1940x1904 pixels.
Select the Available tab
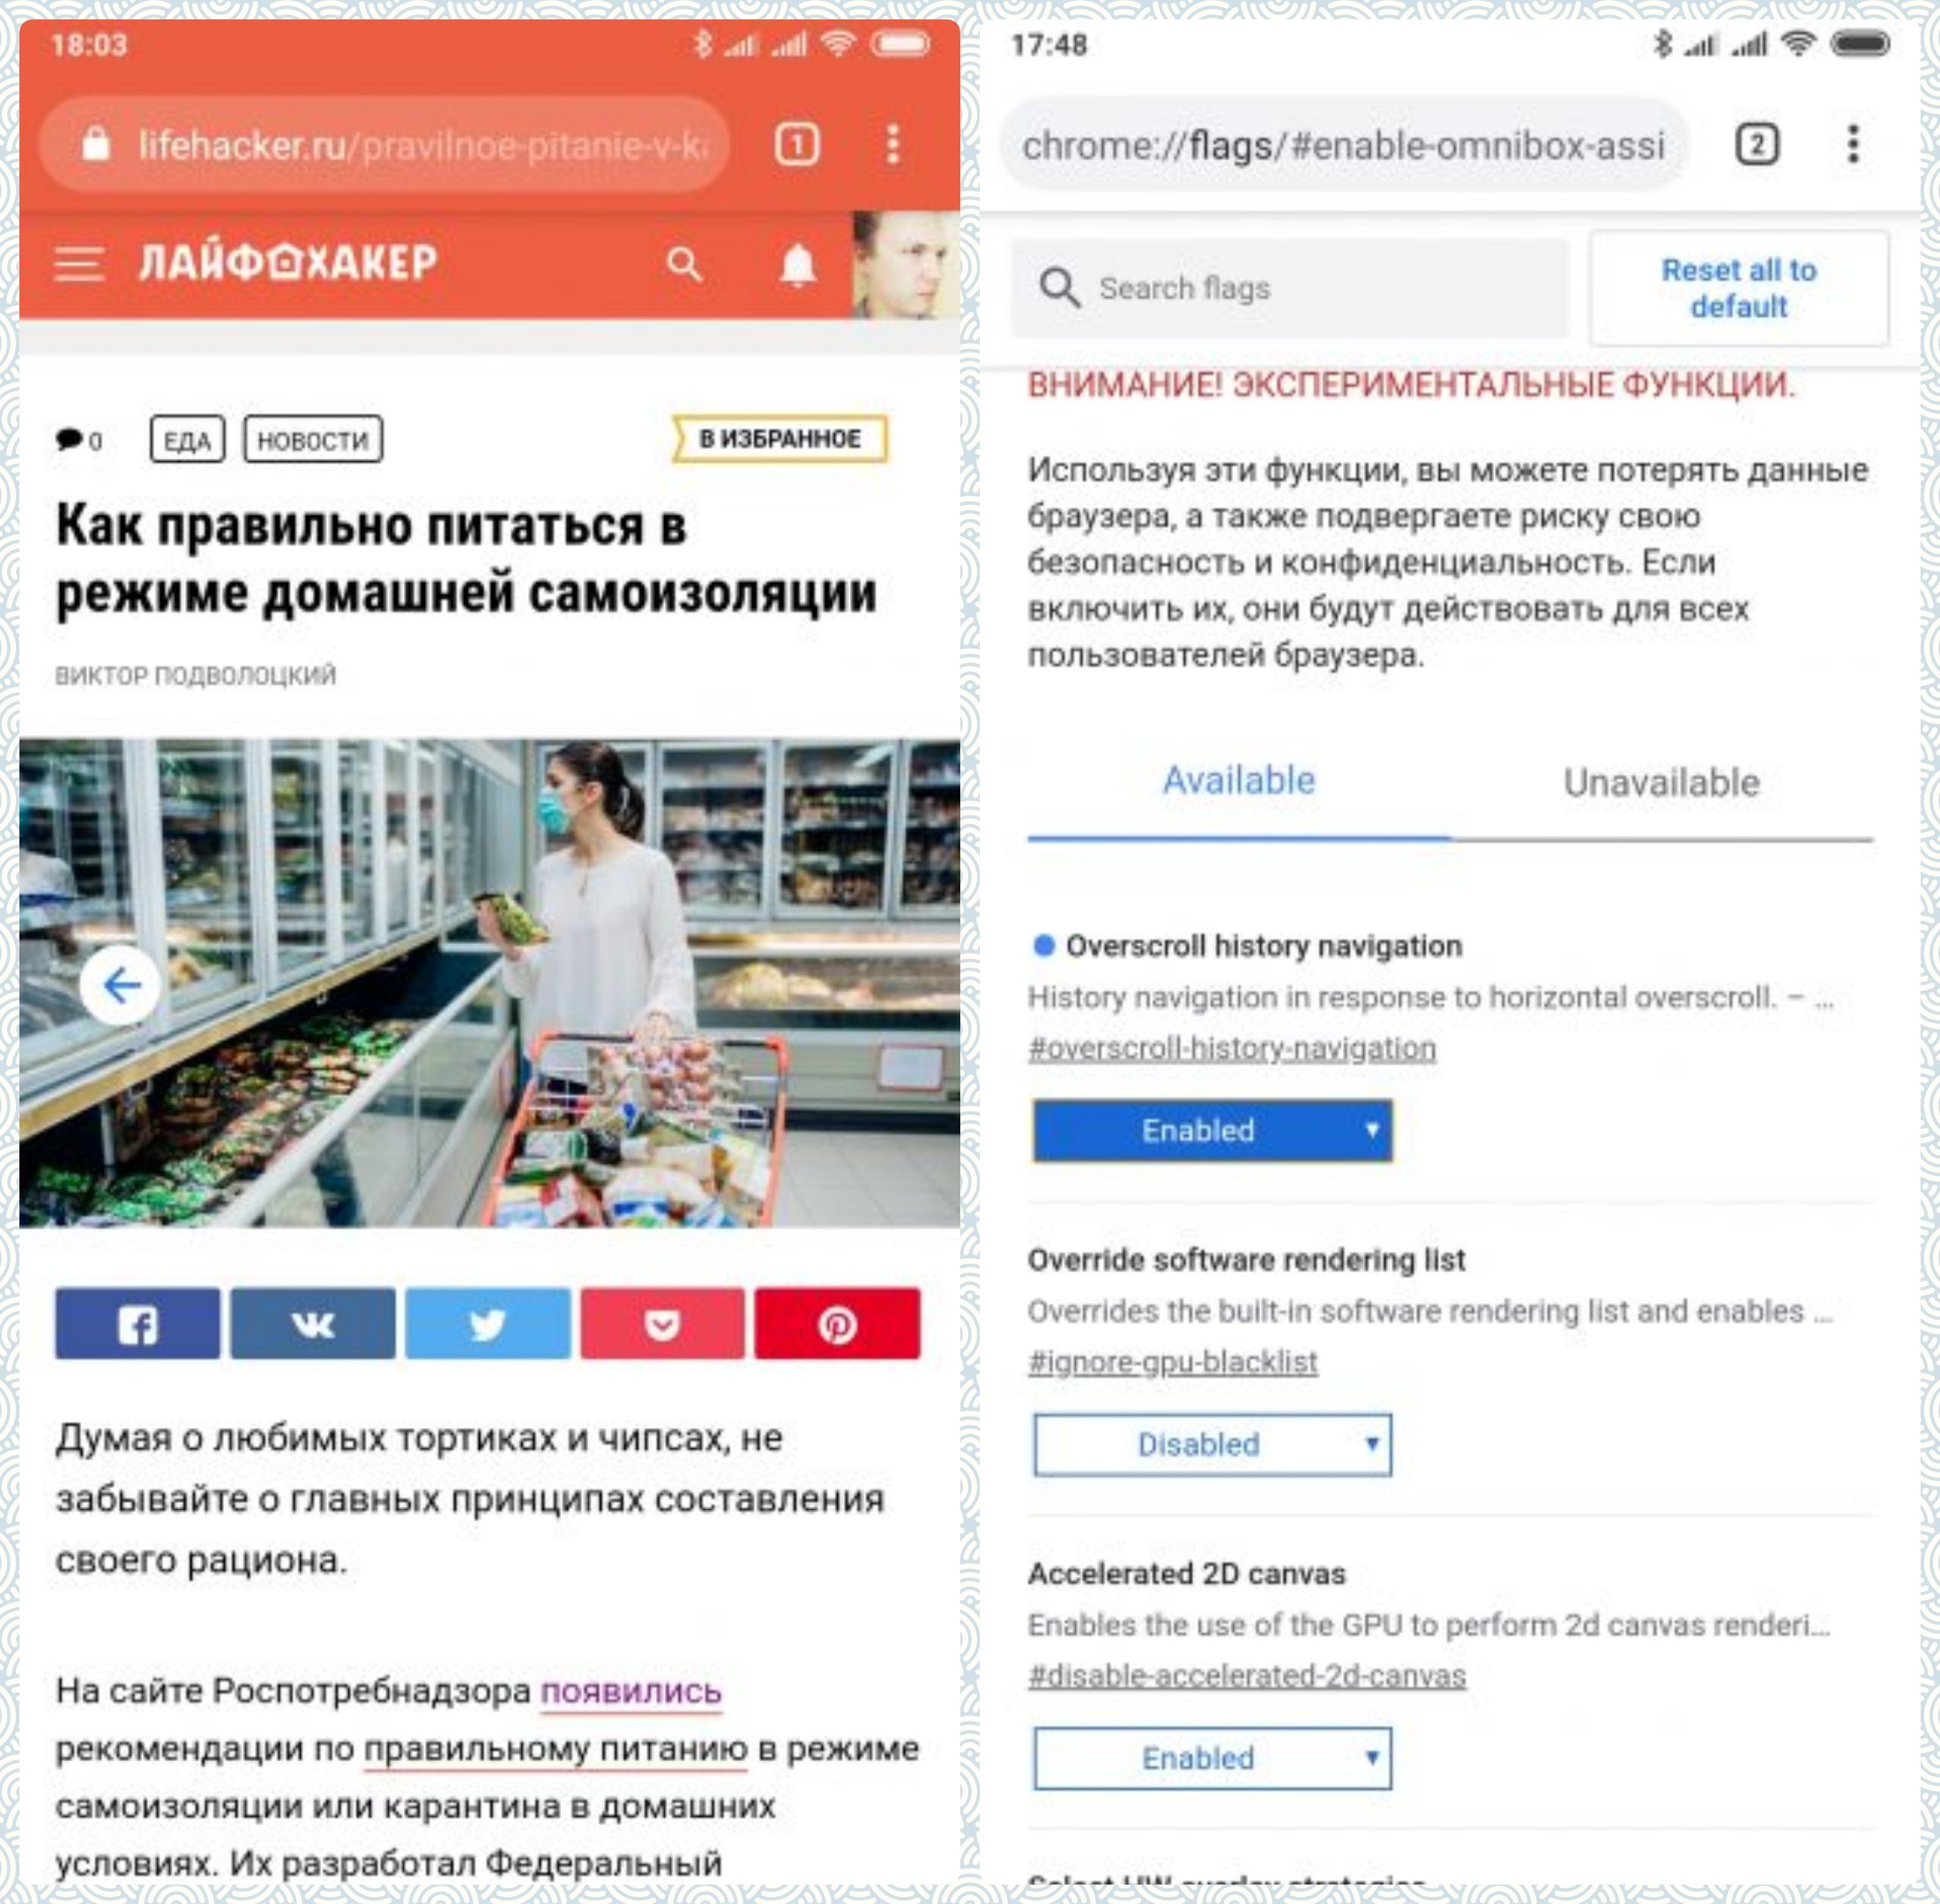(1239, 781)
